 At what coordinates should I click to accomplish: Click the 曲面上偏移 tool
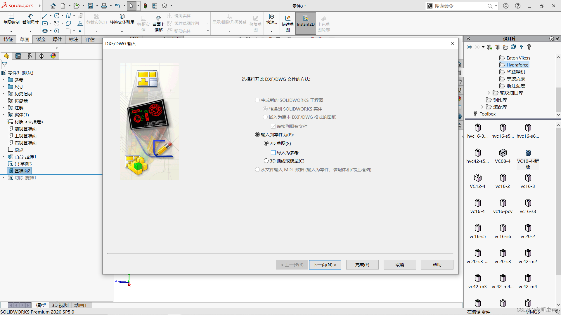[159, 23]
